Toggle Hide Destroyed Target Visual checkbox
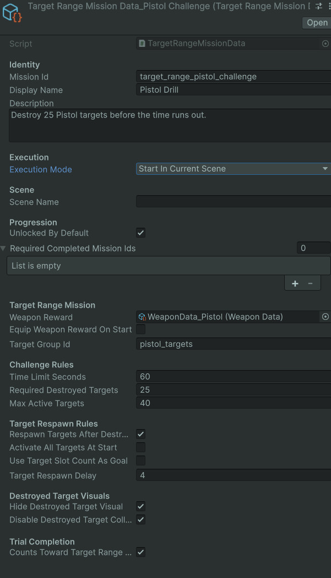Viewport: 331px width, 578px height. [x=140, y=506]
